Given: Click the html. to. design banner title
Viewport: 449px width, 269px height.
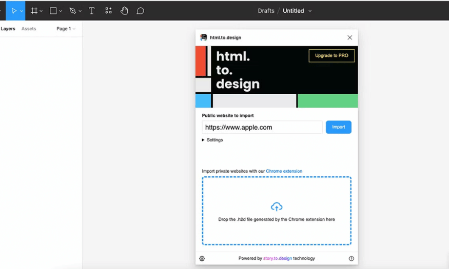Looking at the screenshot, I should [x=238, y=70].
